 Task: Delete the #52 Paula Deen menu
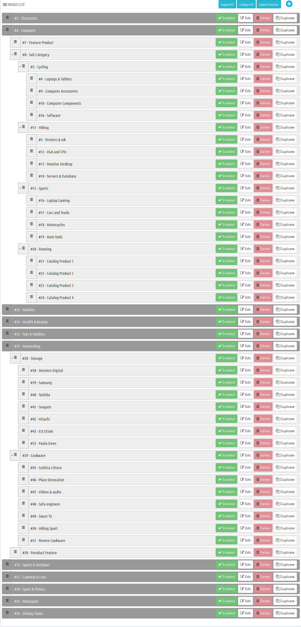point(263,443)
